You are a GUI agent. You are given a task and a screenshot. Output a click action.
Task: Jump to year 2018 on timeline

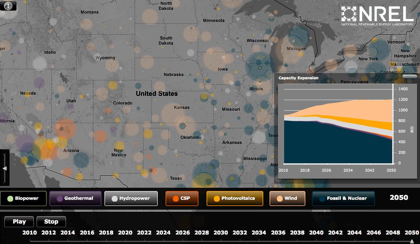click(x=106, y=233)
